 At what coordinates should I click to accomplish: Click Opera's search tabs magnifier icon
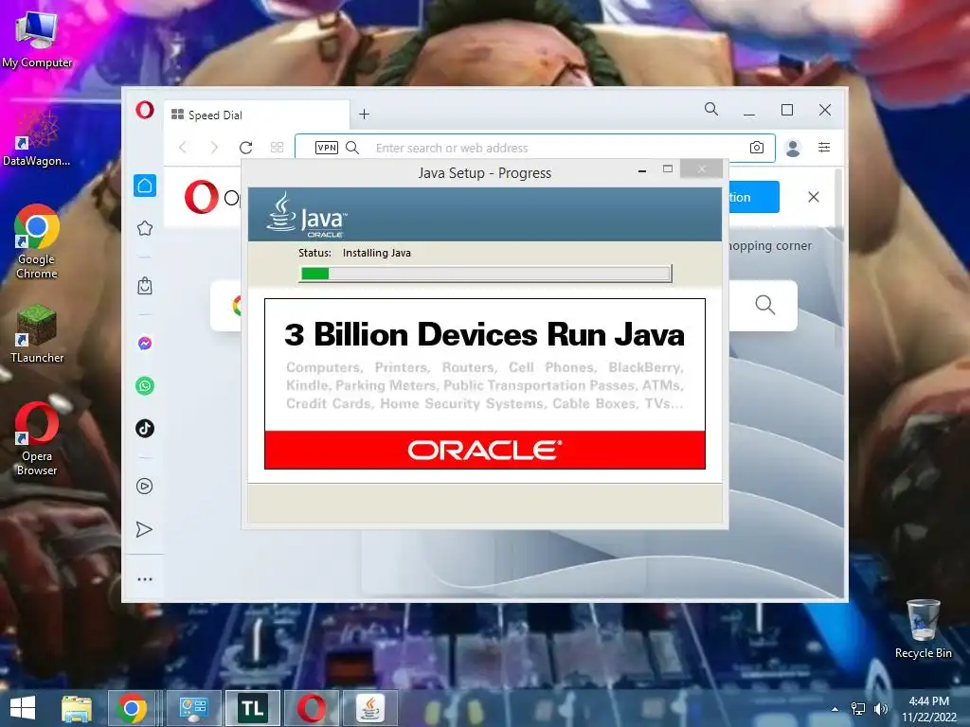[x=711, y=110]
